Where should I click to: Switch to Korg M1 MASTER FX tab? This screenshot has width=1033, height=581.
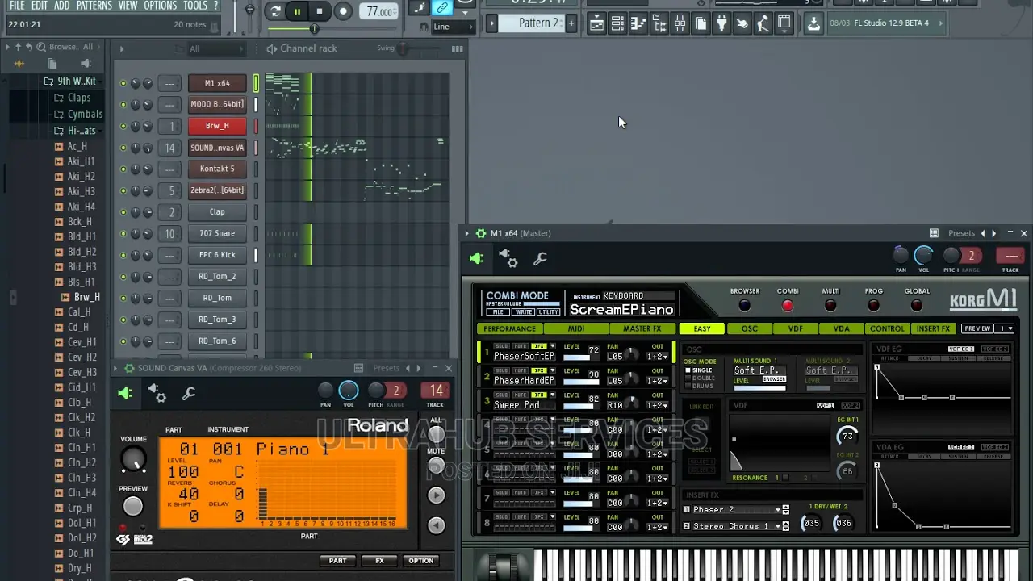click(x=642, y=328)
